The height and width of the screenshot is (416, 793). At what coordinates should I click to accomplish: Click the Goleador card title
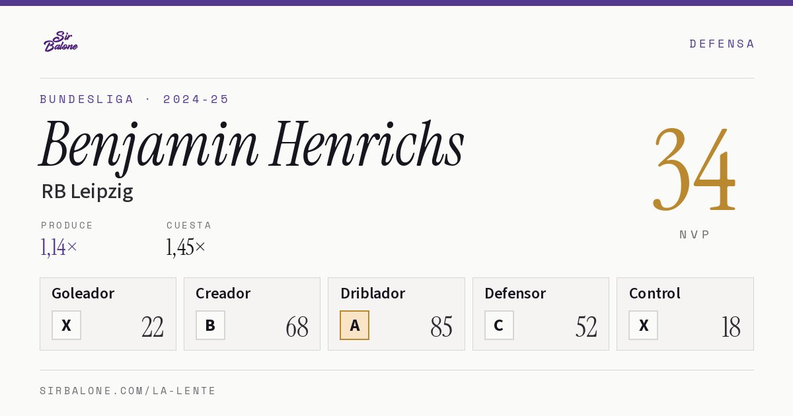point(83,293)
